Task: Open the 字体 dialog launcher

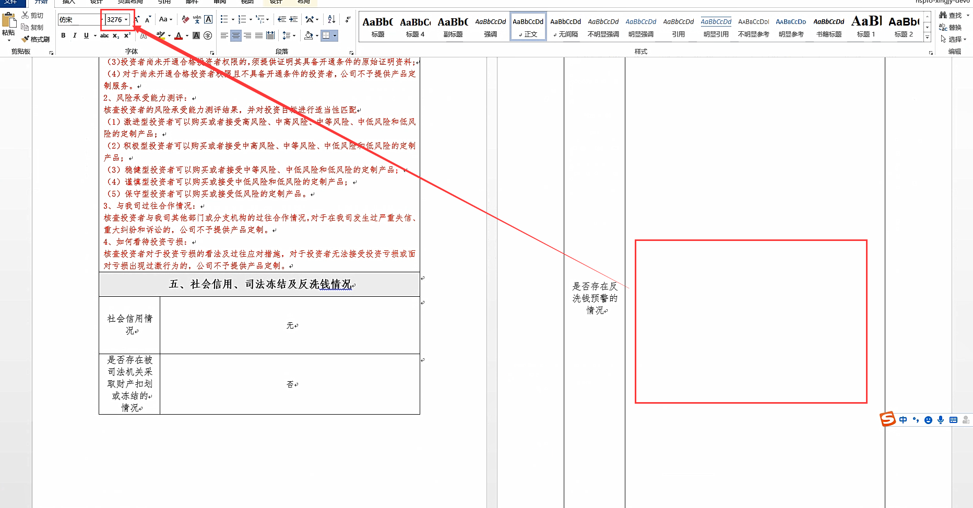Action: click(x=212, y=52)
